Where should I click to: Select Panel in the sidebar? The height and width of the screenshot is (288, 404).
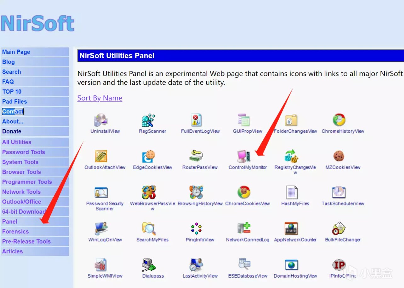pyautogui.click(x=35, y=222)
